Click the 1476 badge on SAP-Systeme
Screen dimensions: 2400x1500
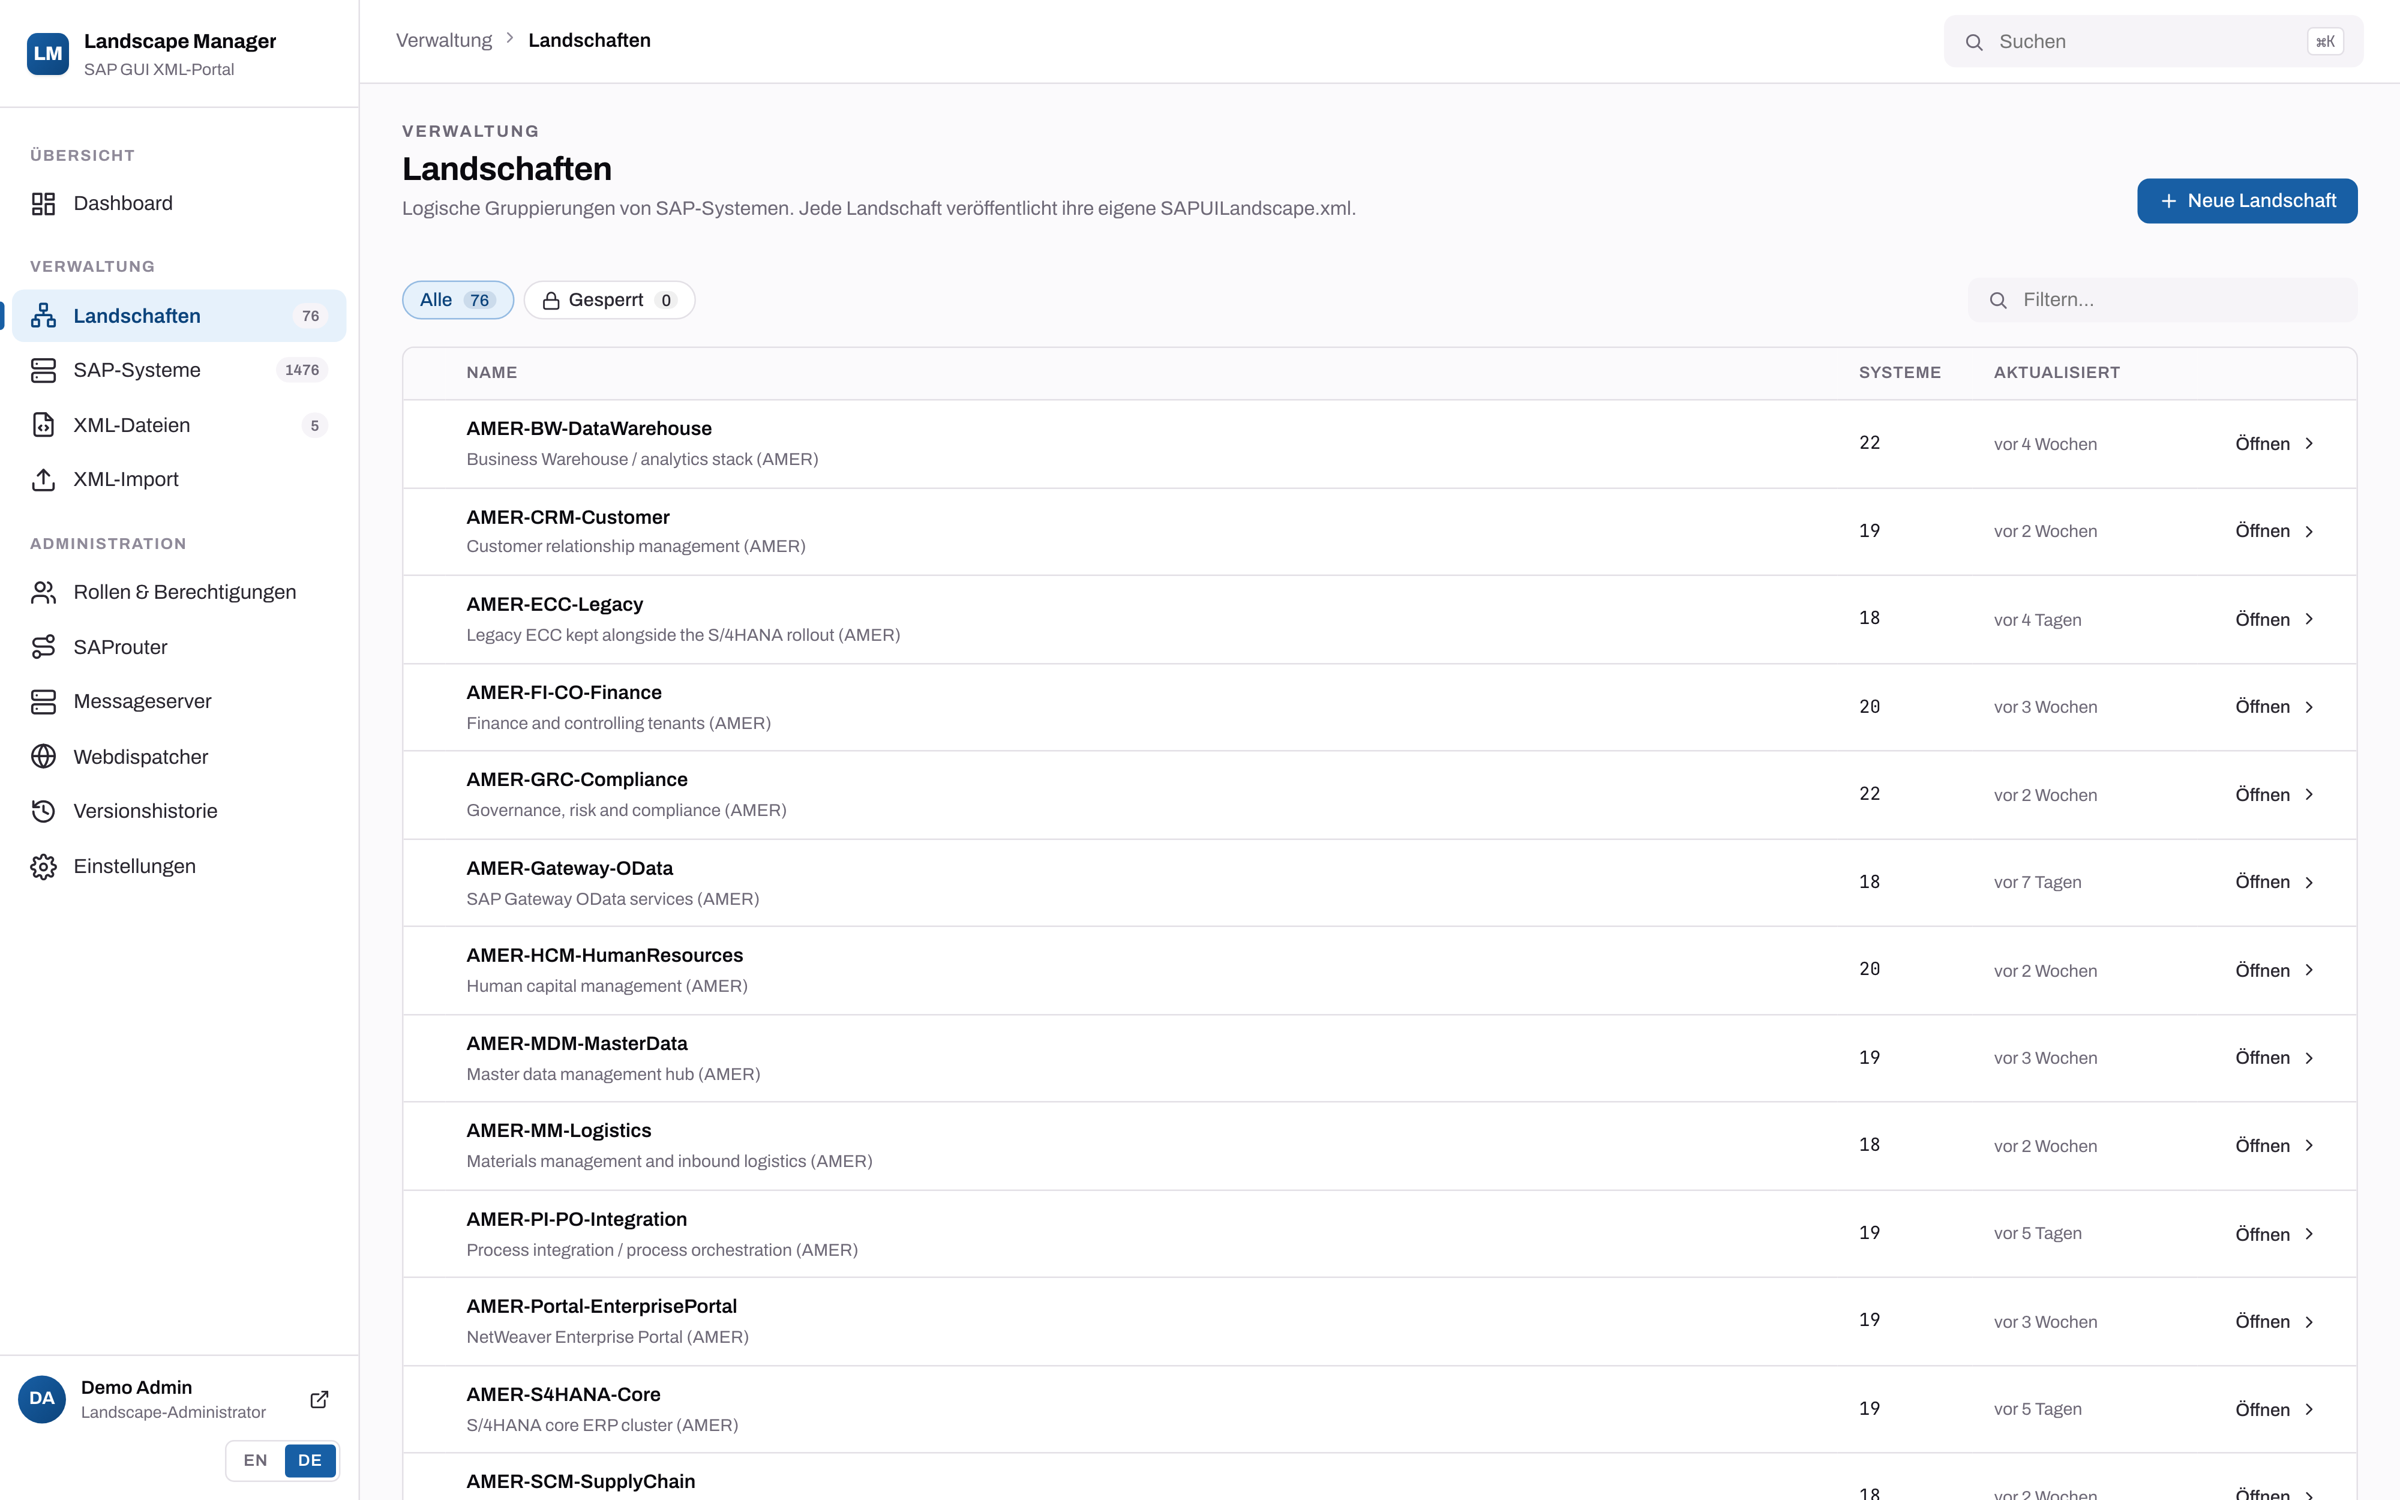(x=301, y=370)
